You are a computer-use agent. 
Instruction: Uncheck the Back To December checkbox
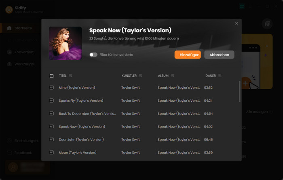51,113
